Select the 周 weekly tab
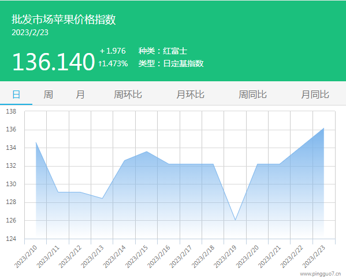 click(48, 95)
